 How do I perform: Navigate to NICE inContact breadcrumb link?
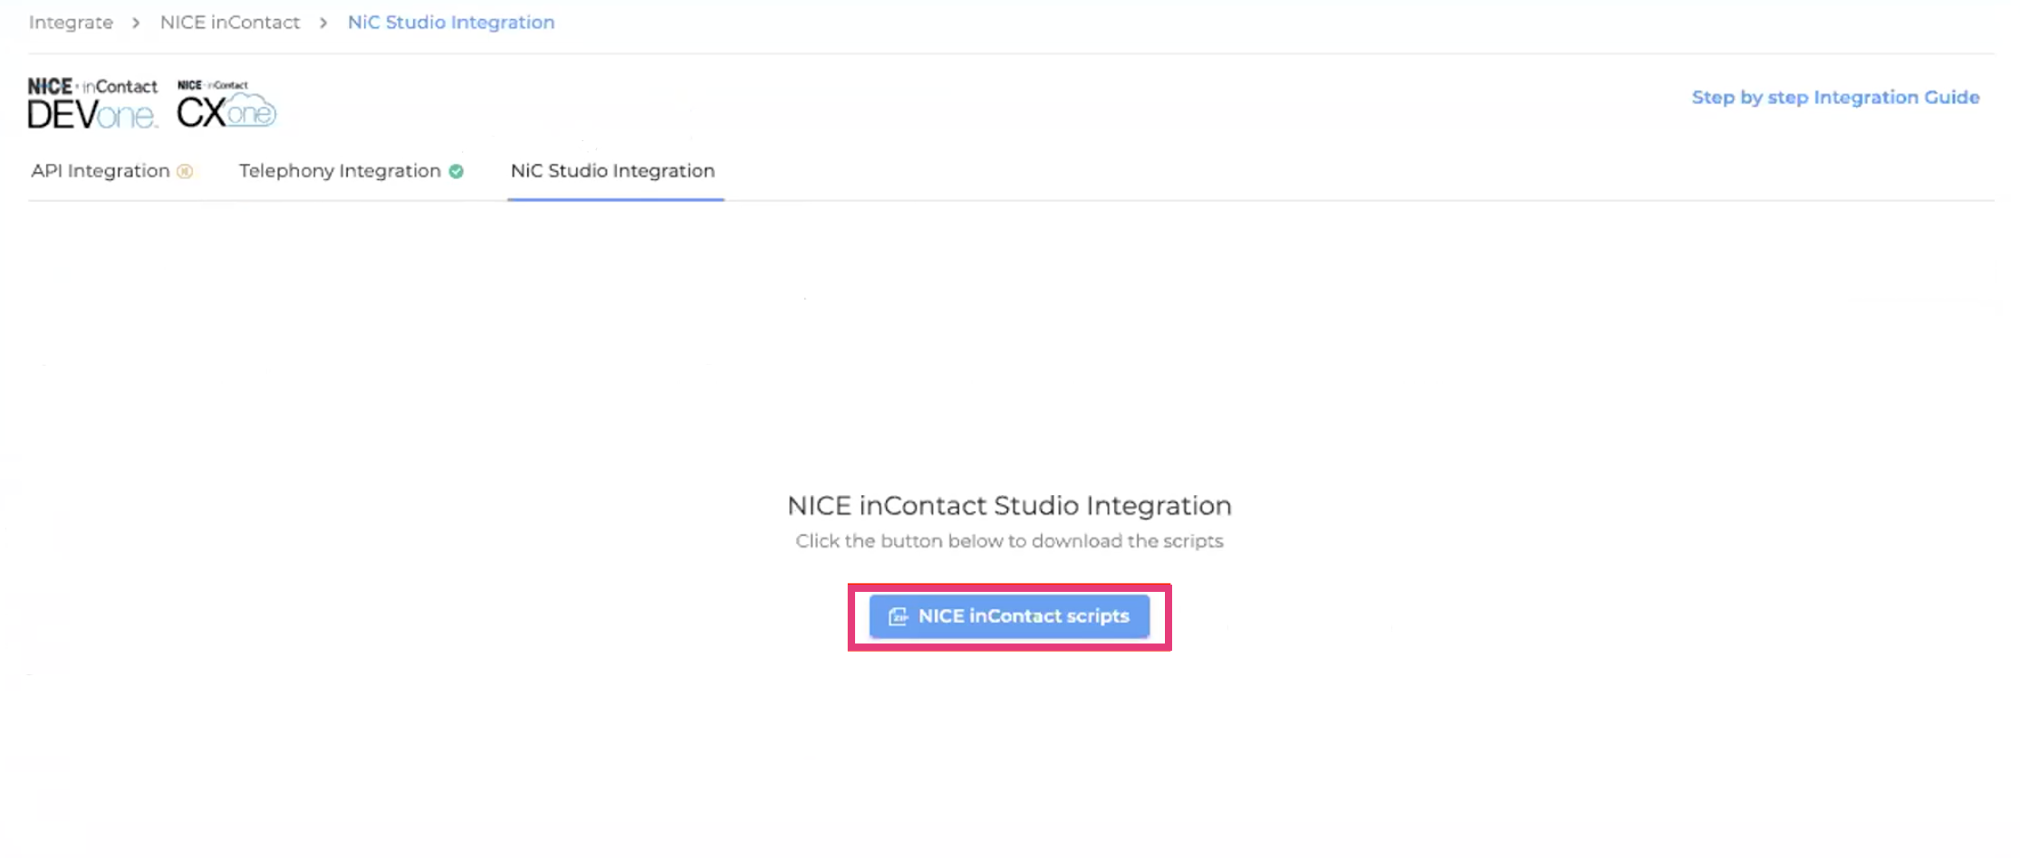point(230,23)
